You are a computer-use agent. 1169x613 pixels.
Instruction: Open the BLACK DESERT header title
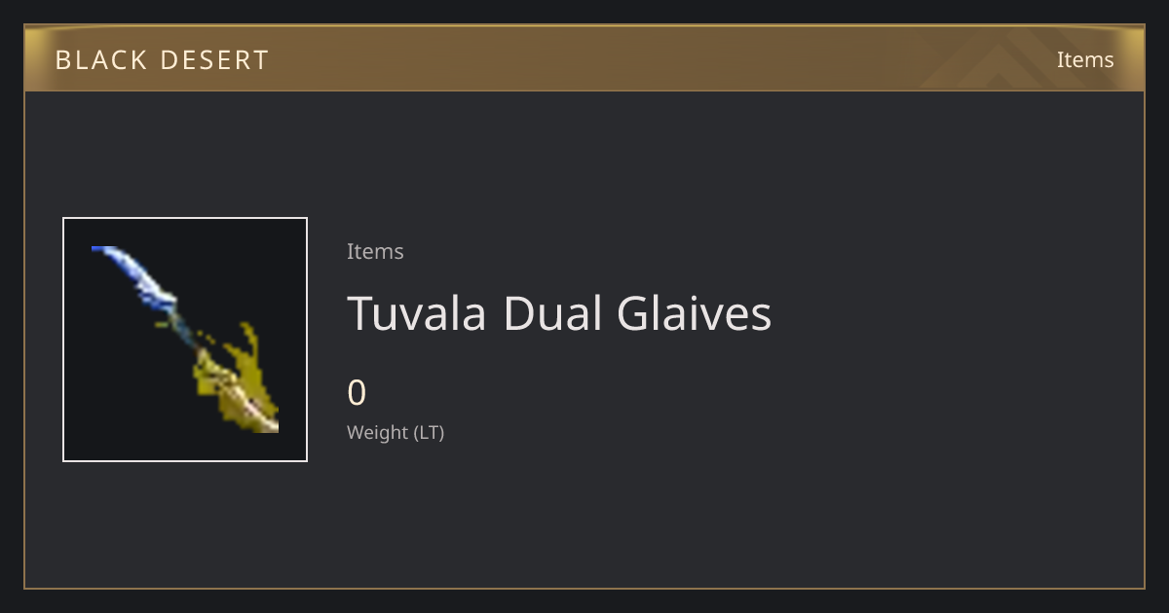pyautogui.click(x=162, y=59)
